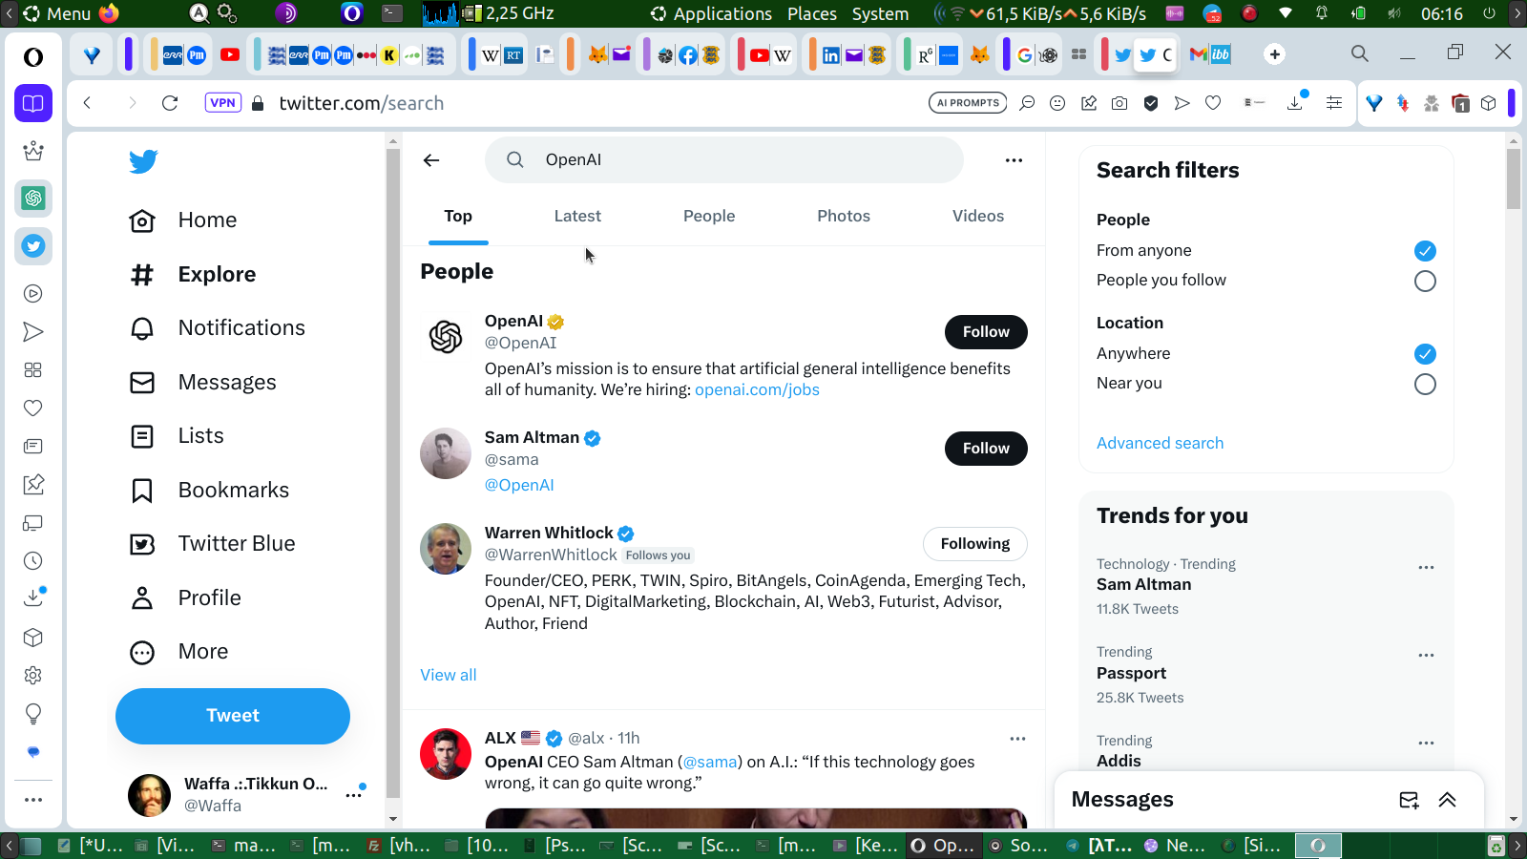
Task: Open Opera sidebar three-dot setup menu
Action: [x=33, y=800]
